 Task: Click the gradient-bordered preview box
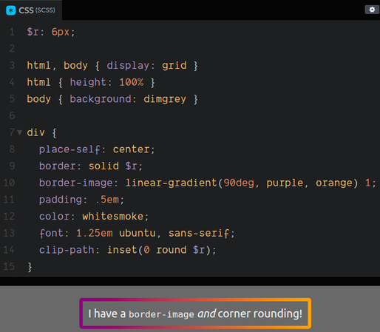[x=195, y=314]
